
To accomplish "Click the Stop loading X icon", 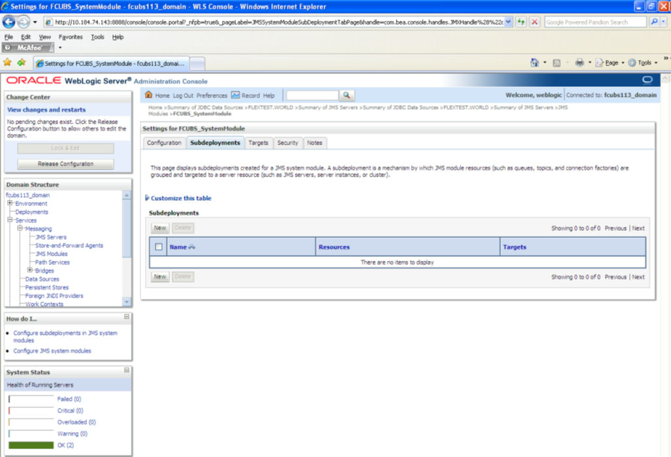I will click(x=534, y=22).
